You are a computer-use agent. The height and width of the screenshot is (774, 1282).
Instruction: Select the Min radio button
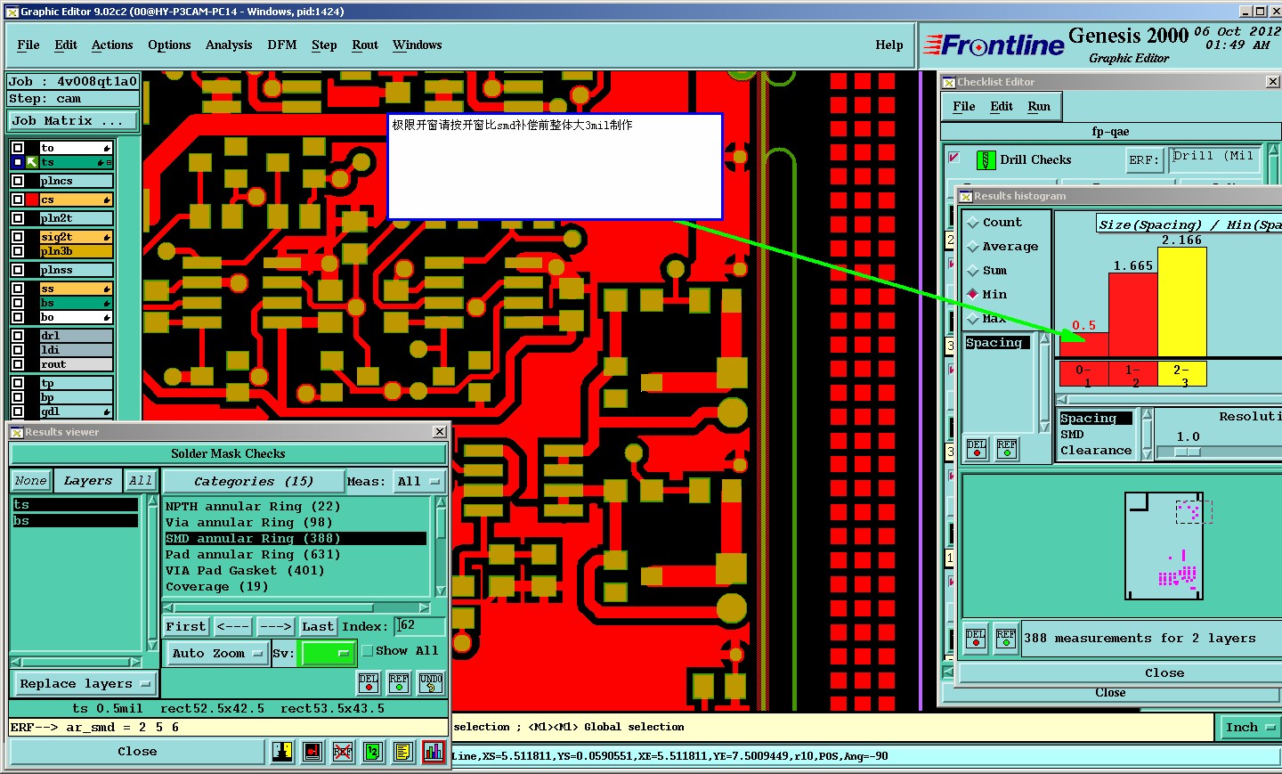point(973,295)
